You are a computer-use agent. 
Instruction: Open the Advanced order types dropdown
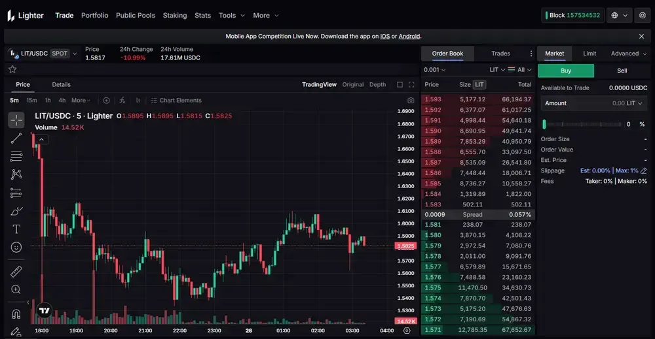[x=629, y=54]
